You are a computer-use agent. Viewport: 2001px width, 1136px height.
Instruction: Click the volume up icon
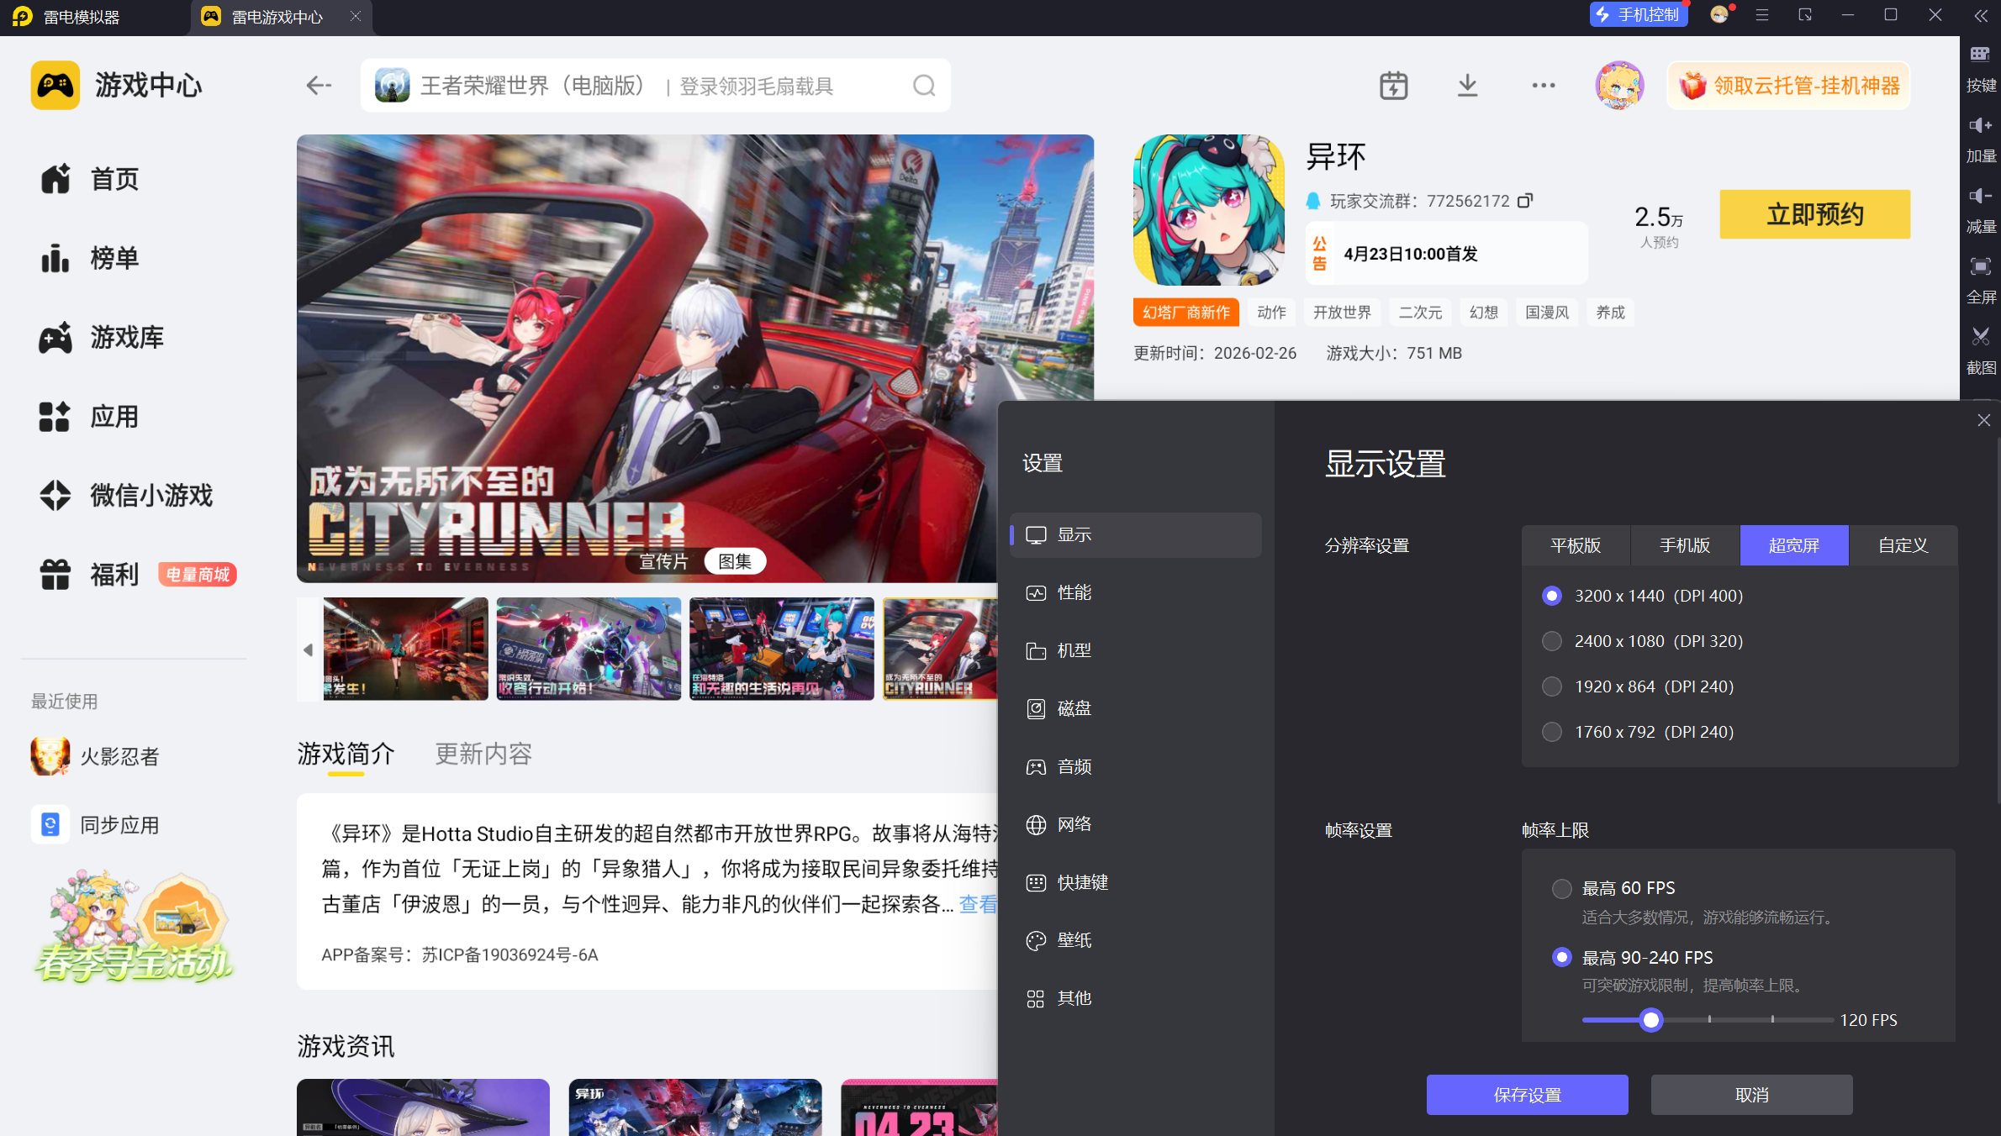(x=1981, y=125)
